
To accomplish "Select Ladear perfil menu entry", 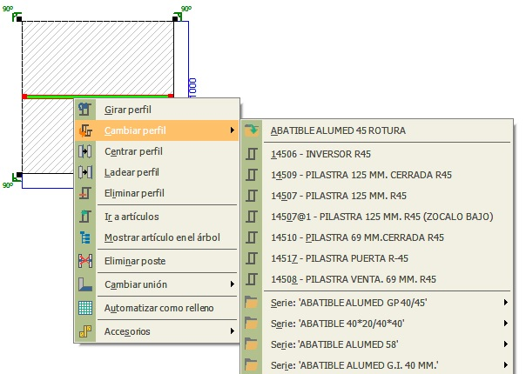I will pyautogui.click(x=157, y=172).
